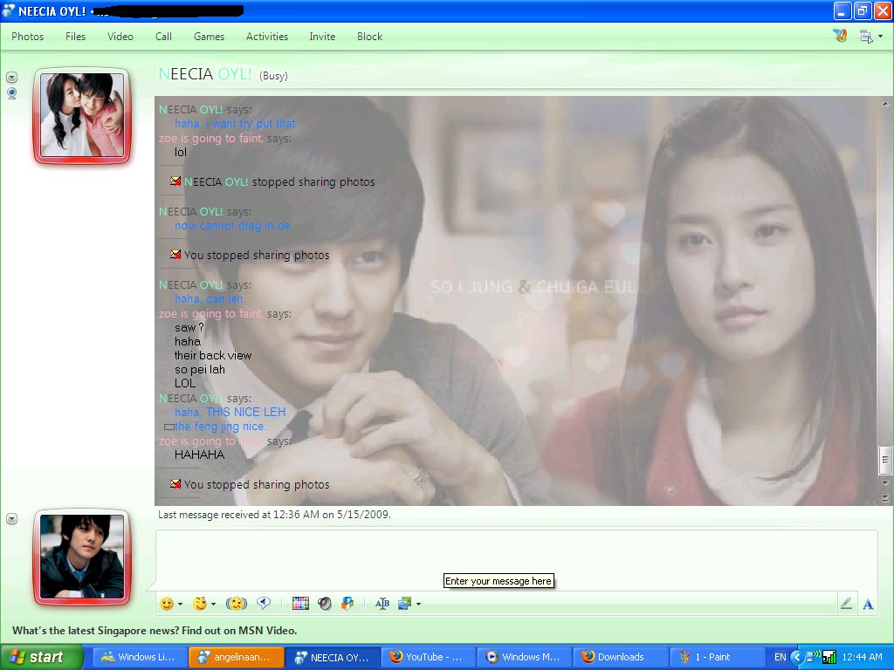Click Invite in the top menu
Viewport: 894px width, 670px height.
pos(322,37)
